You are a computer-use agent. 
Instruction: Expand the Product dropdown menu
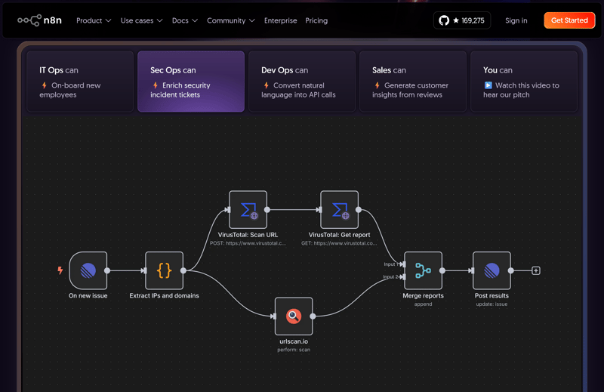(x=94, y=20)
